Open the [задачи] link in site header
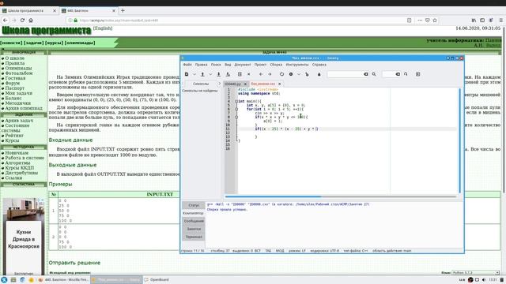This screenshot has width=506, height=284. pos(33,43)
